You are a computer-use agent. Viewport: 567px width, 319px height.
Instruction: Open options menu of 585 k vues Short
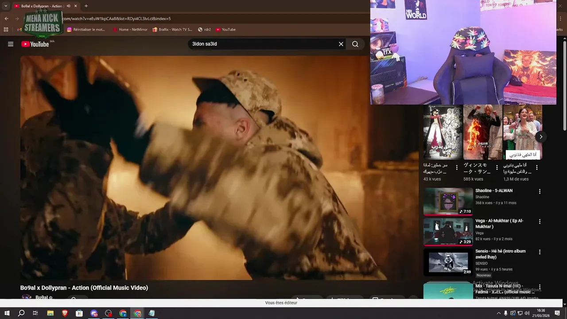[497, 168]
